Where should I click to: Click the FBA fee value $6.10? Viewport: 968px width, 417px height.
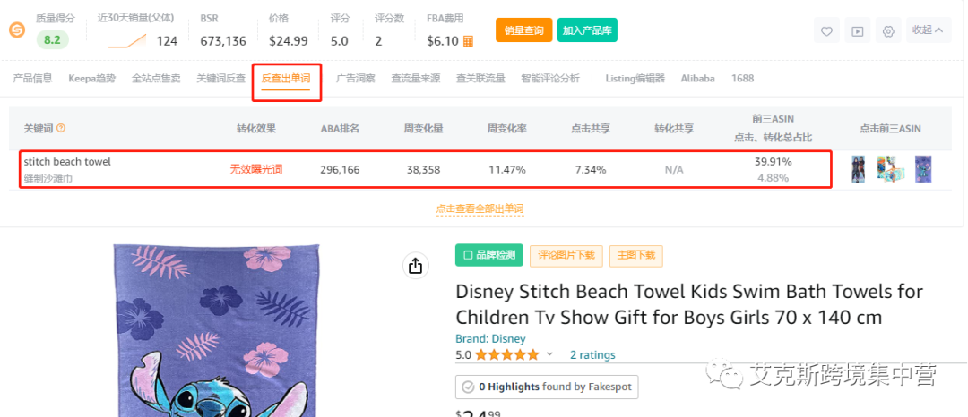[443, 41]
